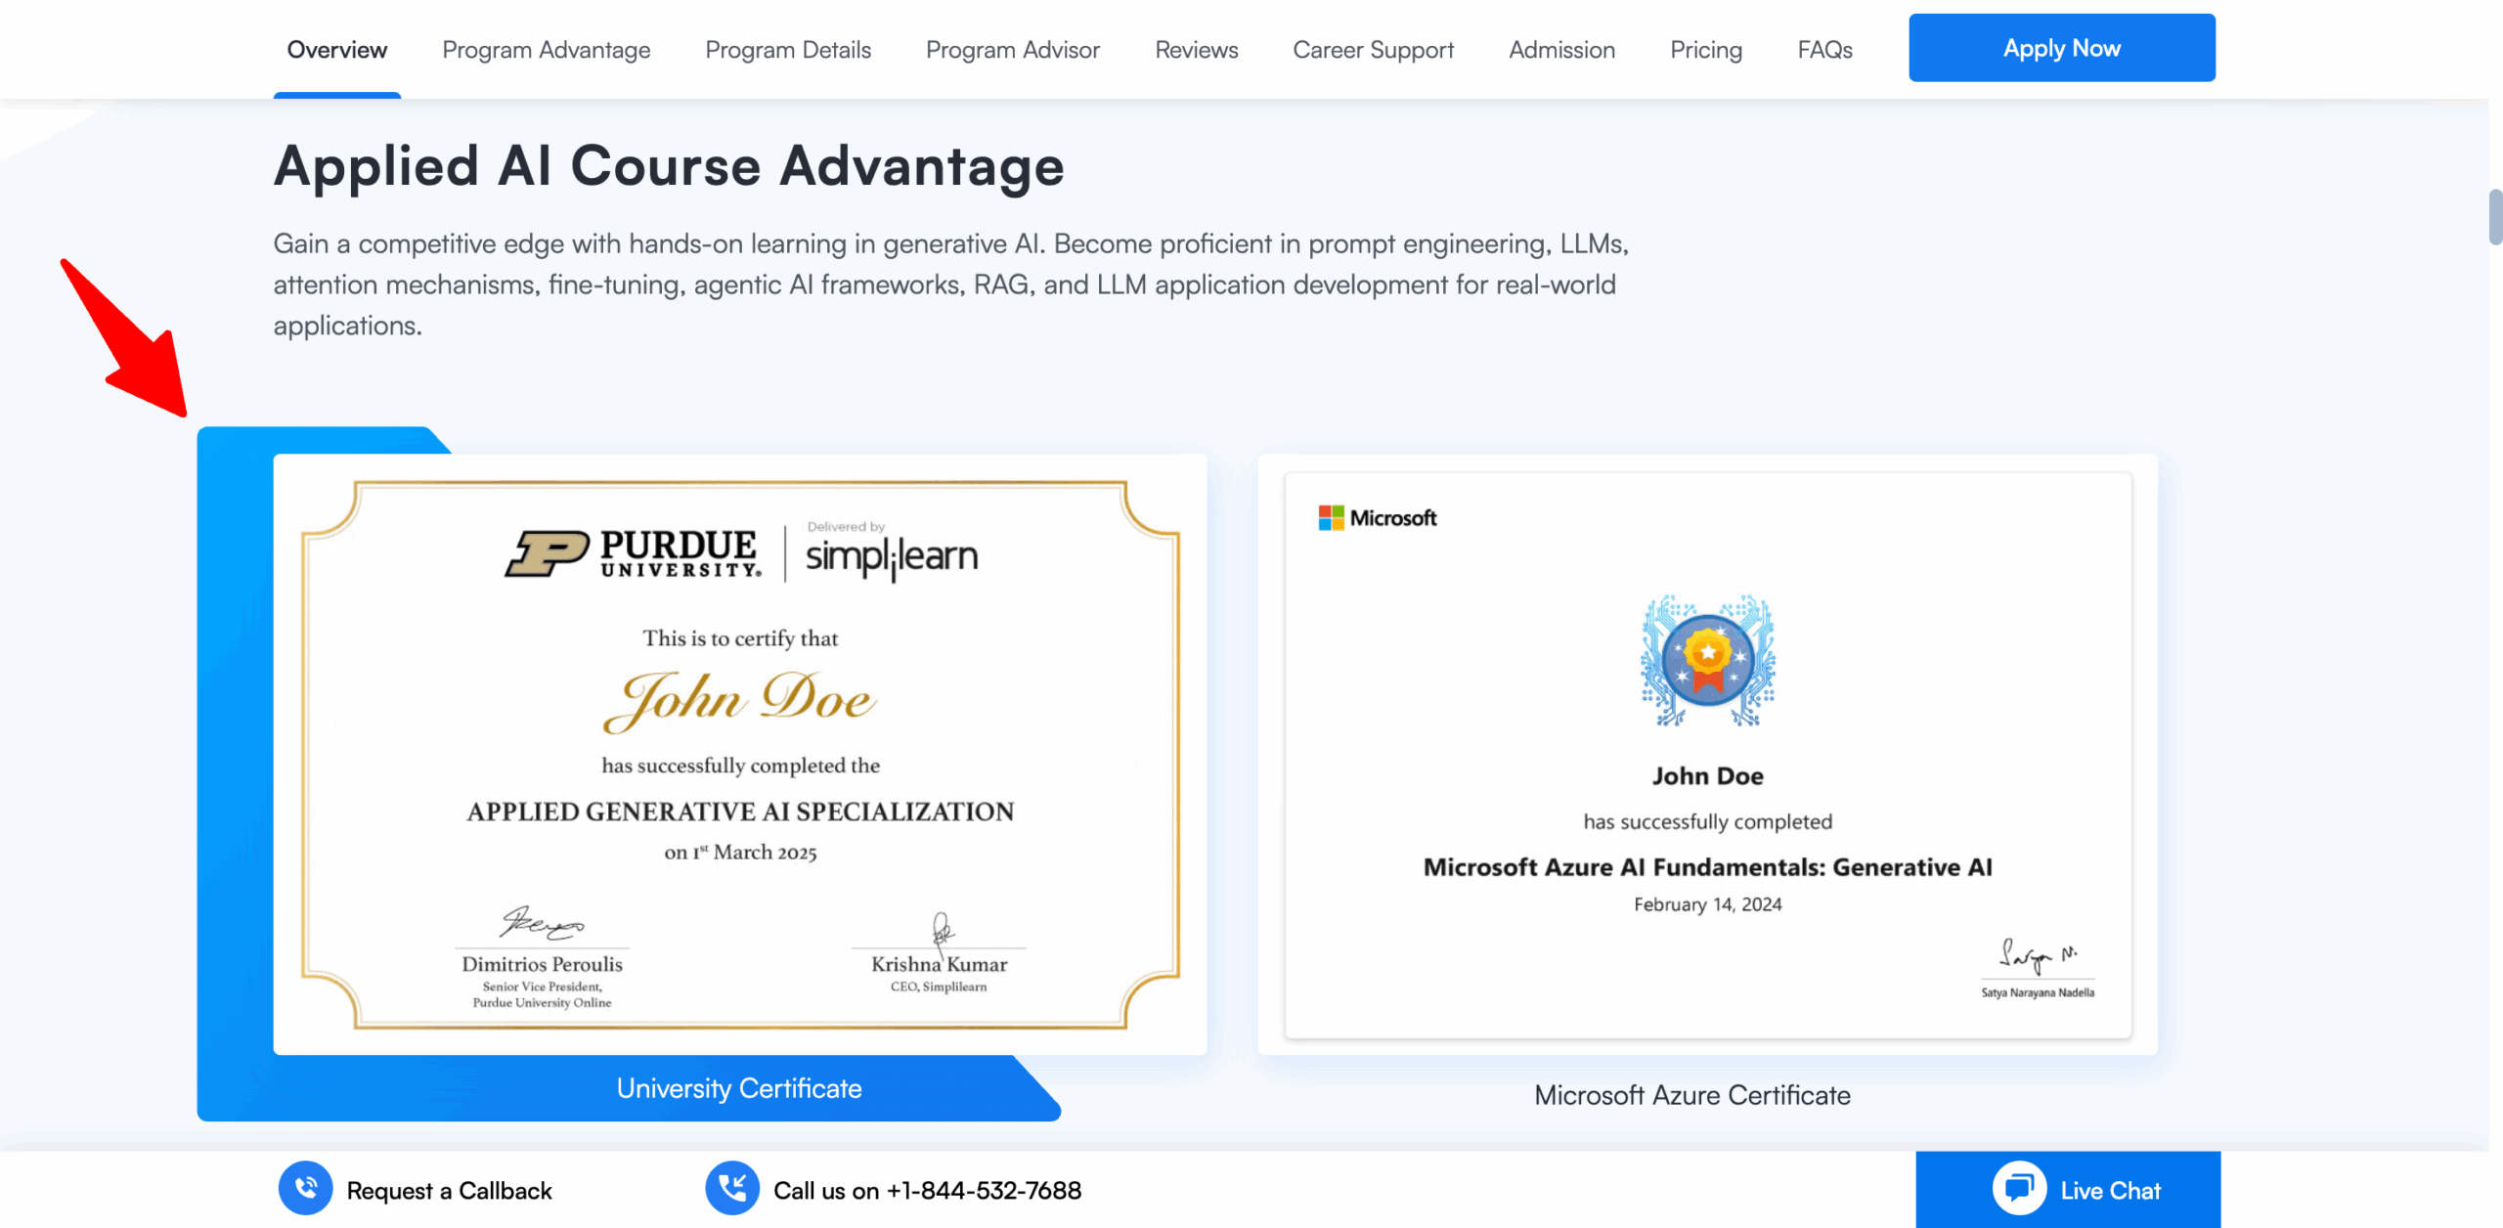This screenshot has width=2503, height=1228.
Task: Select the University Certificate label
Action: pyautogui.click(x=738, y=1088)
